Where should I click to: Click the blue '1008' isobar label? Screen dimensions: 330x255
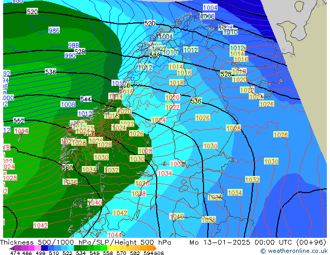pos(68,104)
